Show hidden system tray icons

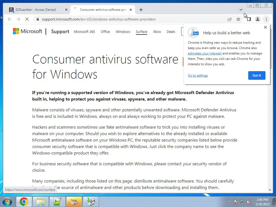point(229,202)
